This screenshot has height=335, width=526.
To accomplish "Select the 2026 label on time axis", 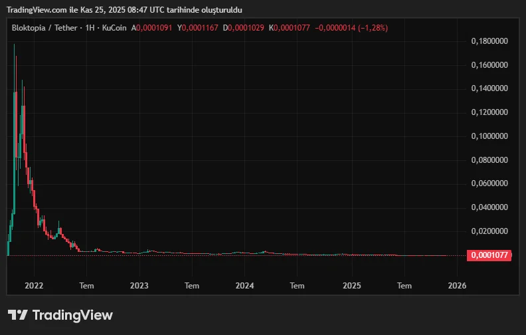I will (457, 285).
